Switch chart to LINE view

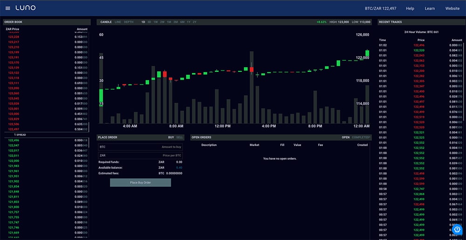pyautogui.click(x=118, y=22)
